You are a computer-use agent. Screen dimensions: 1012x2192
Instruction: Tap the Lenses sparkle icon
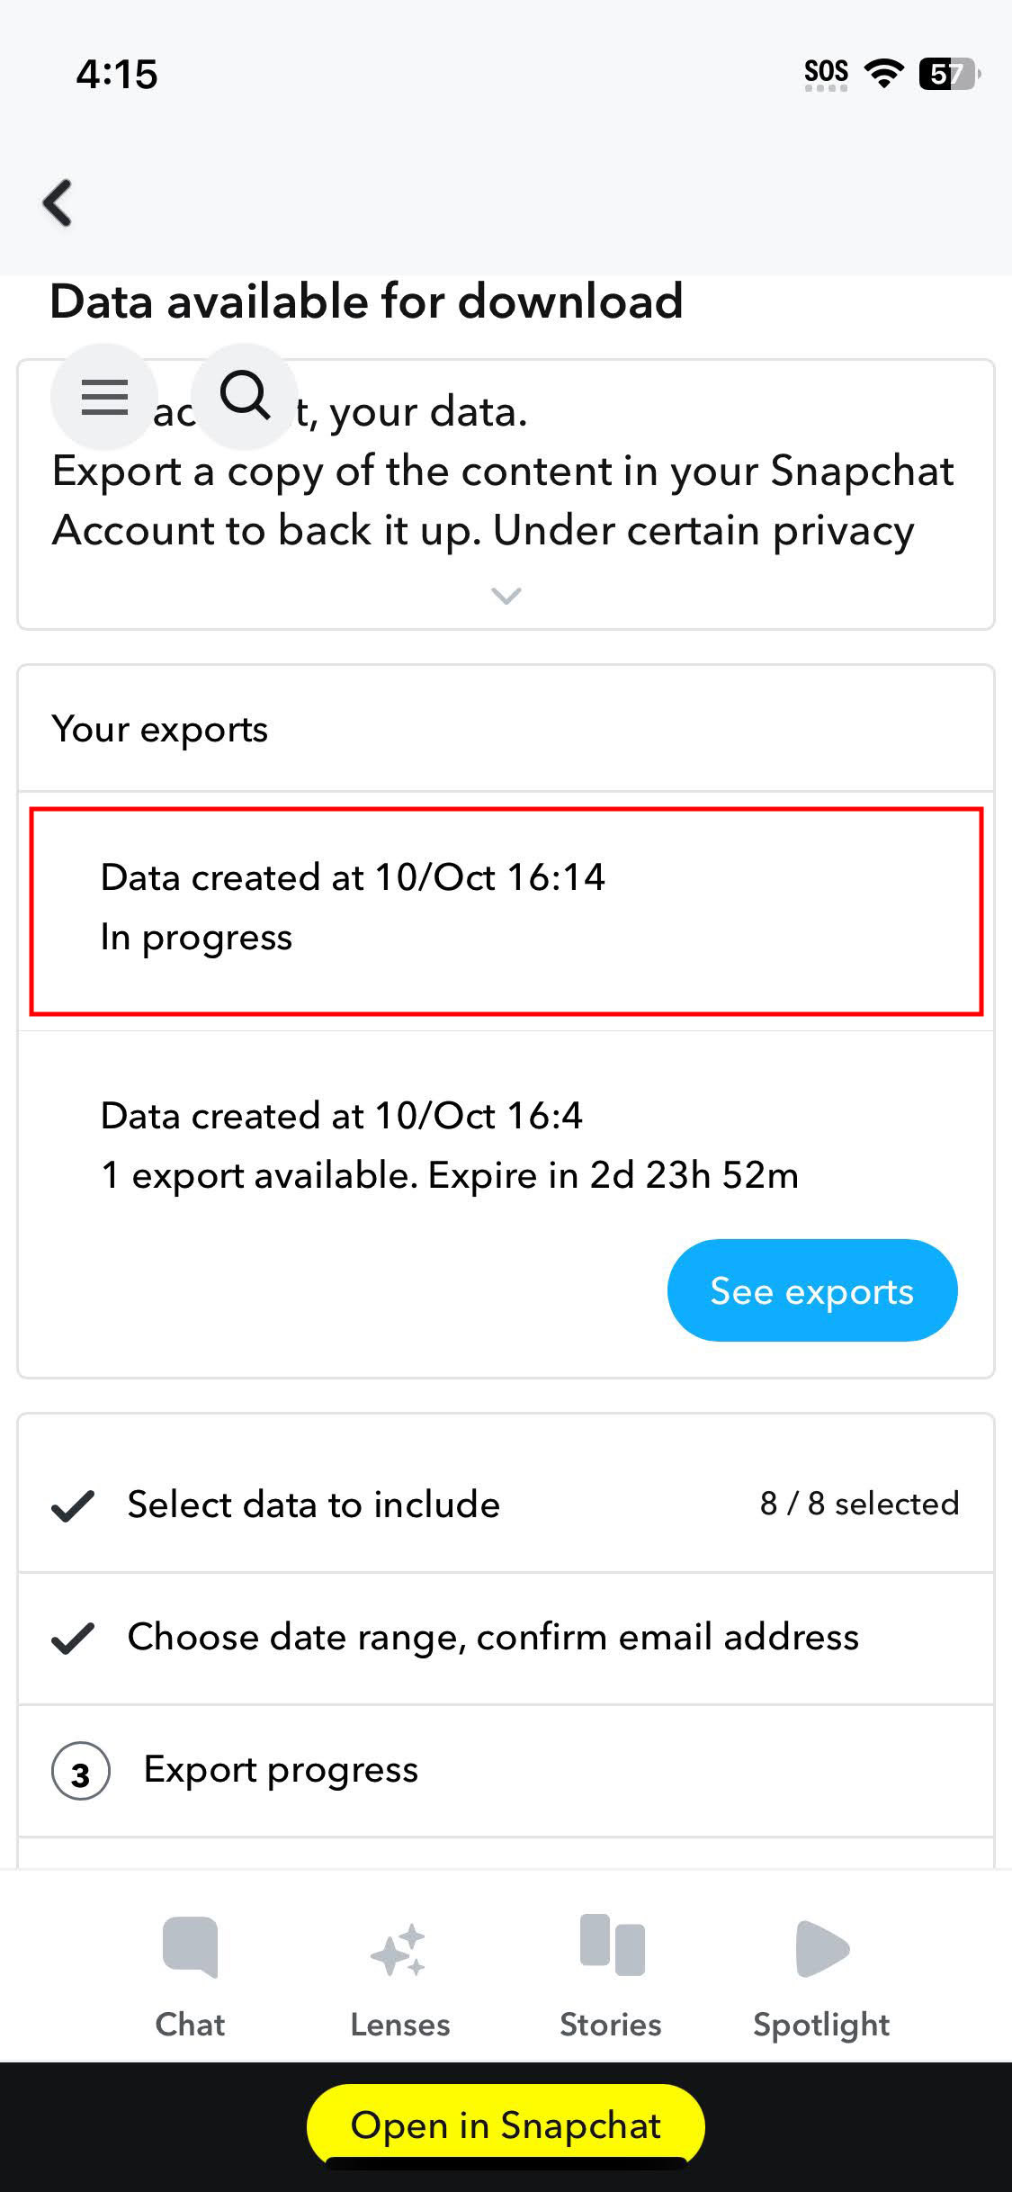pyautogui.click(x=399, y=1950)
